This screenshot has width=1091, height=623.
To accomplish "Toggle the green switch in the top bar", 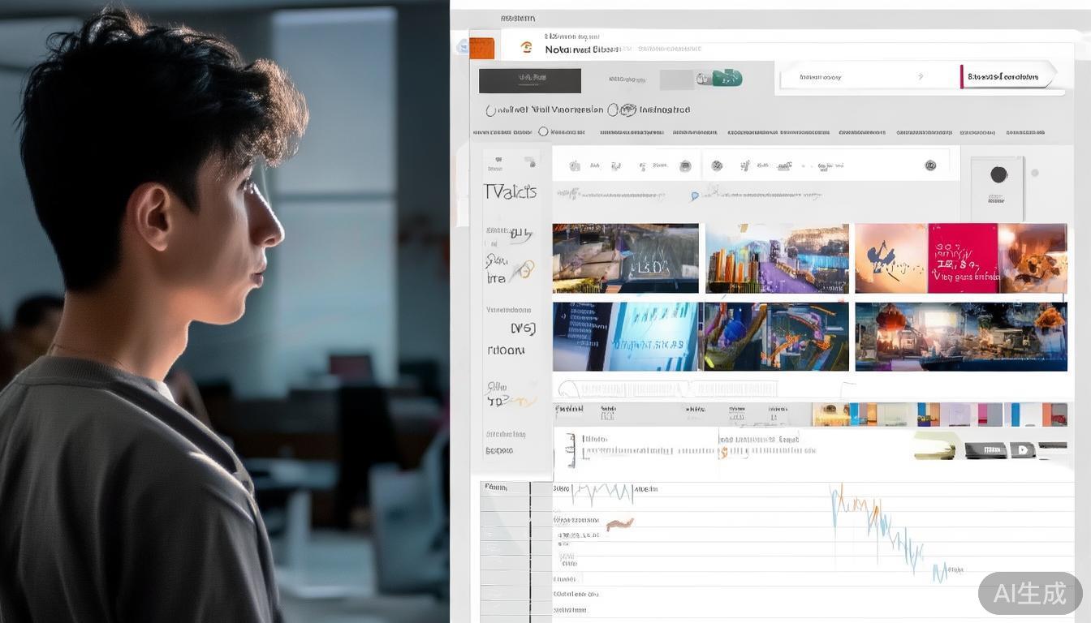I will (x=727, y=79).
